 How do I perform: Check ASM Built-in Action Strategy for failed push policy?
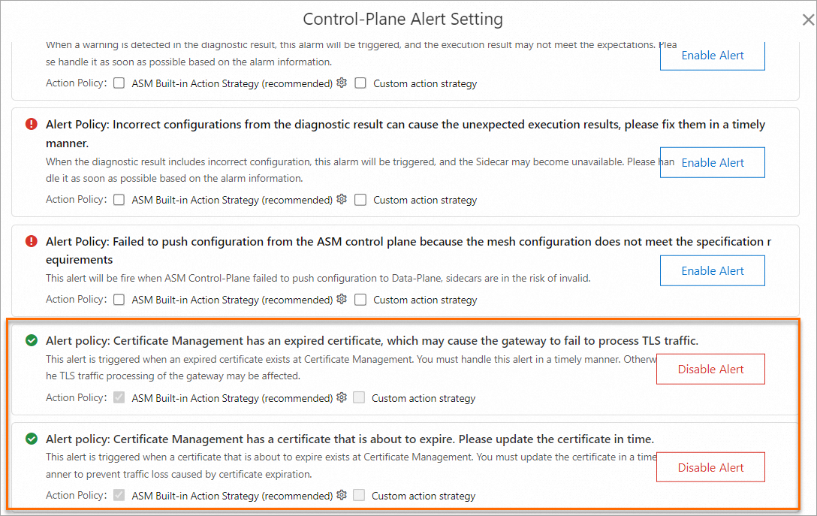pos(119,300)
